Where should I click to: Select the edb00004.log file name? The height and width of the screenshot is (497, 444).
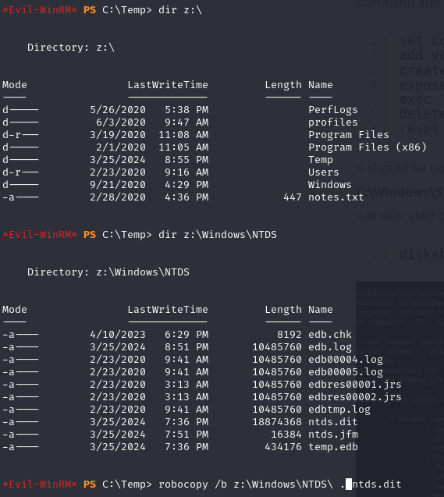(x=346, y=360)
